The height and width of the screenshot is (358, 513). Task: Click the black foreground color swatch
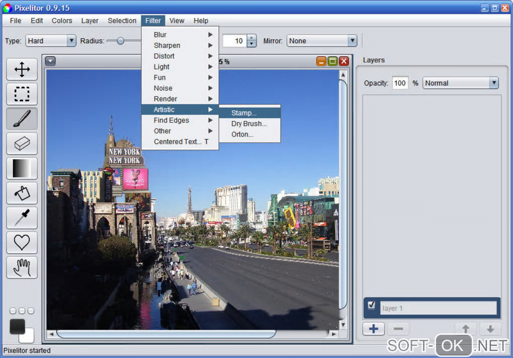(17, 326)
